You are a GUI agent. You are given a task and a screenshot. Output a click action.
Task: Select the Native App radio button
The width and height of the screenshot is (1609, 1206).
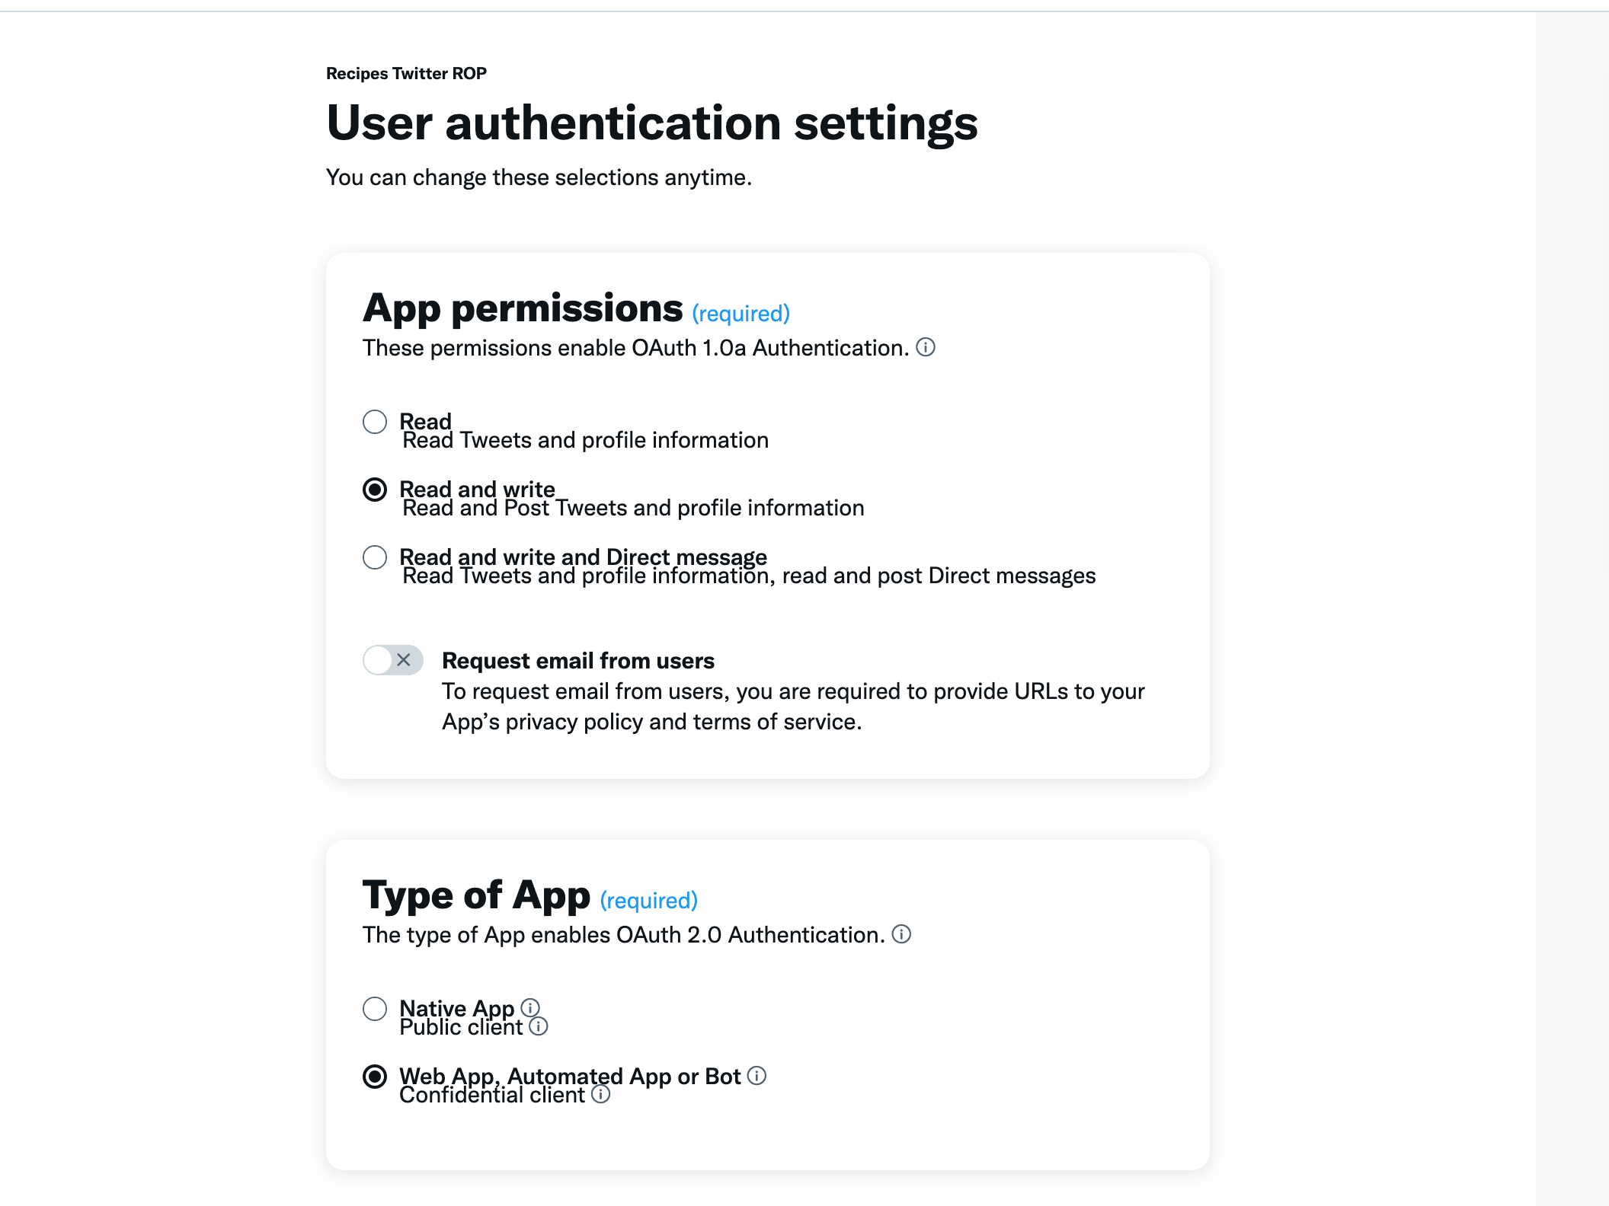pos(375,1009)
